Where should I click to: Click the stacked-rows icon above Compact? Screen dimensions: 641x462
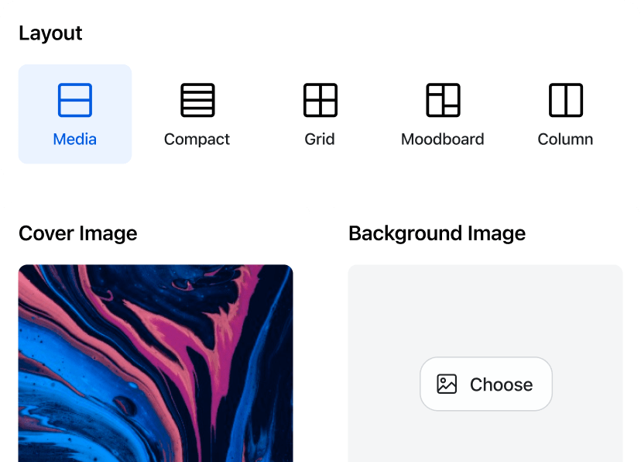pos(197,99)
